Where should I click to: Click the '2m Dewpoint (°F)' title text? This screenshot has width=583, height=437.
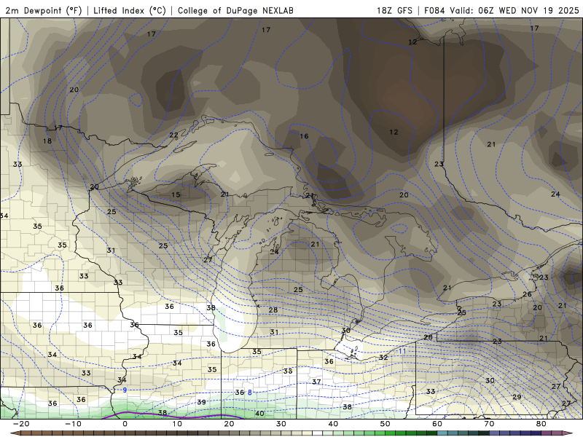(x=43, y=10)
